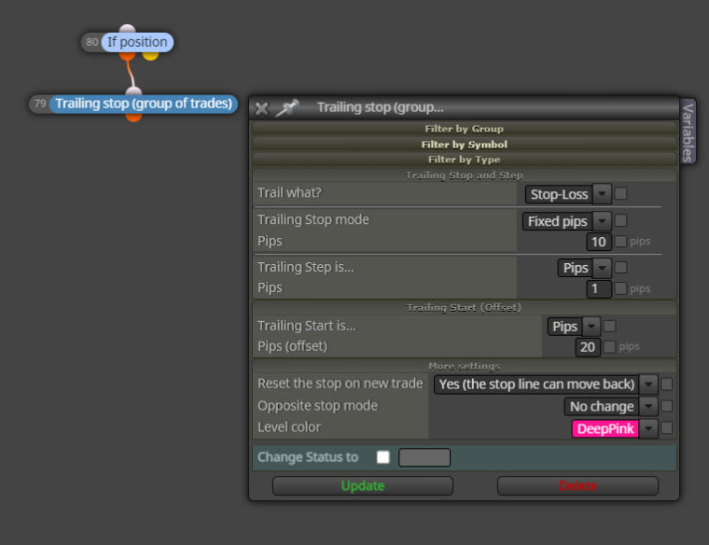This screenshot has width=709, height=545.
Task: Select the Trailing stop (group of trades) node
Action: 144,104
